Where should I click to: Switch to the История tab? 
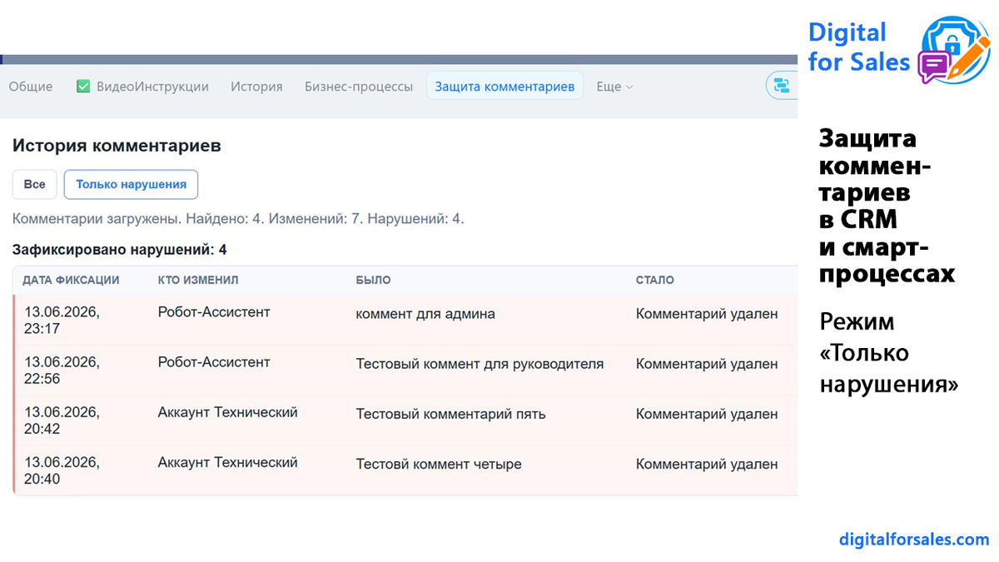click(256, 87)
